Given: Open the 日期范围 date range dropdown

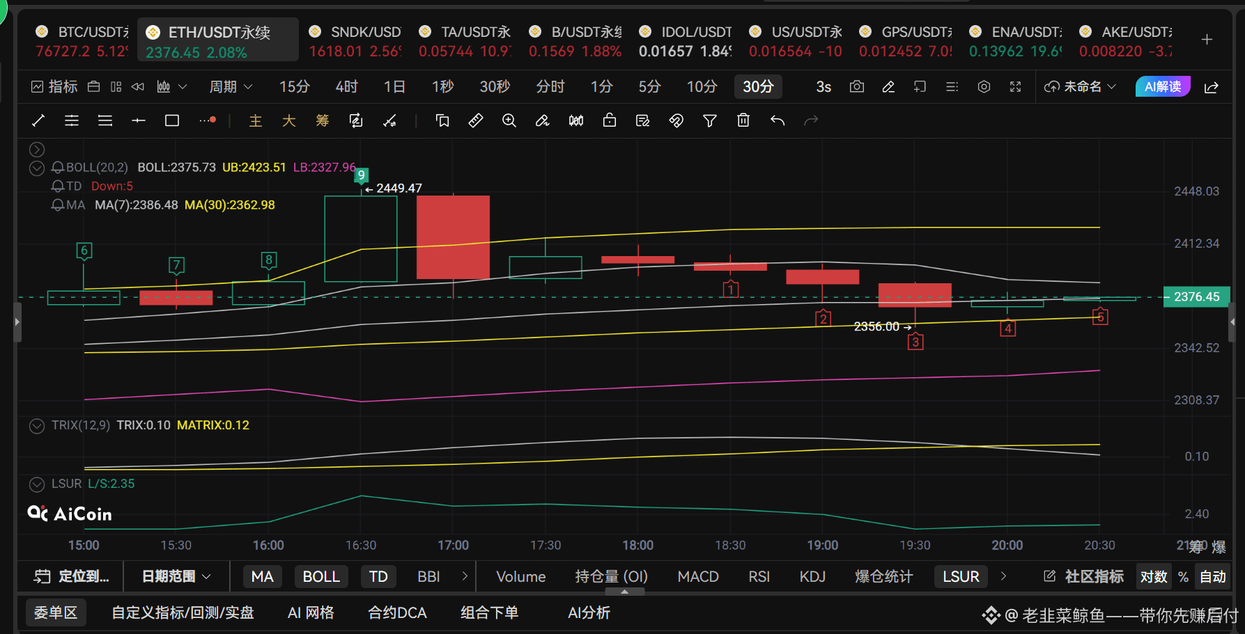Looking at the screenshot, I should click(176, 576).
